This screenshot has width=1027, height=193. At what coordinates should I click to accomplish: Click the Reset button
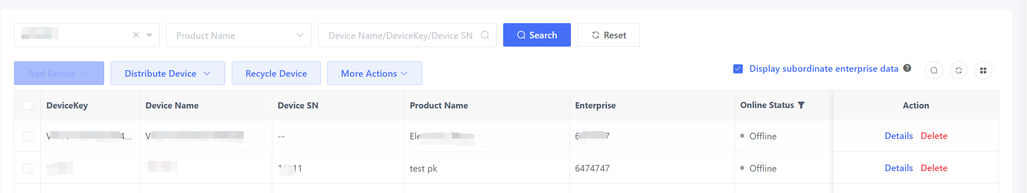pyautogui.click(x=609, y=35)
